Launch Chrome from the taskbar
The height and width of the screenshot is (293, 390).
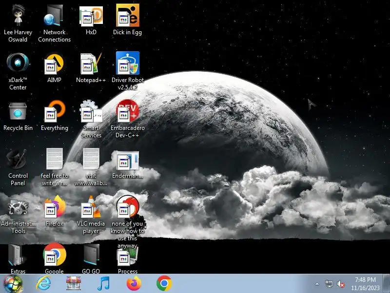tap(164, 283)
